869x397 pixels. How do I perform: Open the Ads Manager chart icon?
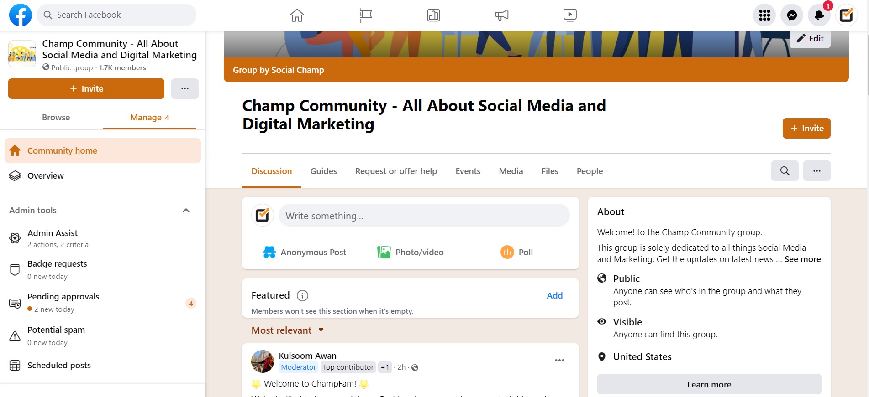433,15
